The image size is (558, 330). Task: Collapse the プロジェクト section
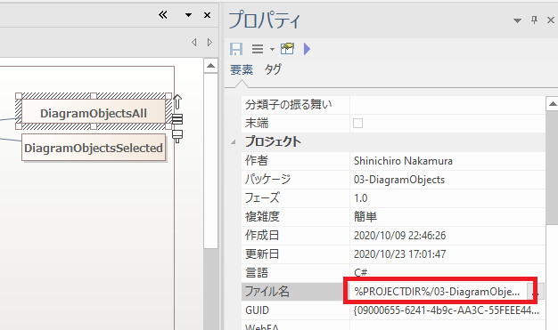click(233, 142)
